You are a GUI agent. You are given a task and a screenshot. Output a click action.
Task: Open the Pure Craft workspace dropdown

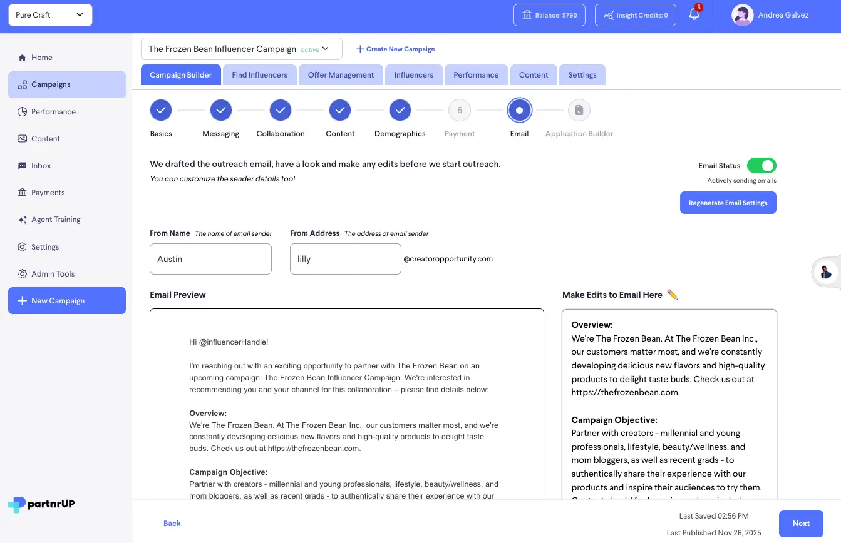[49, 14]
